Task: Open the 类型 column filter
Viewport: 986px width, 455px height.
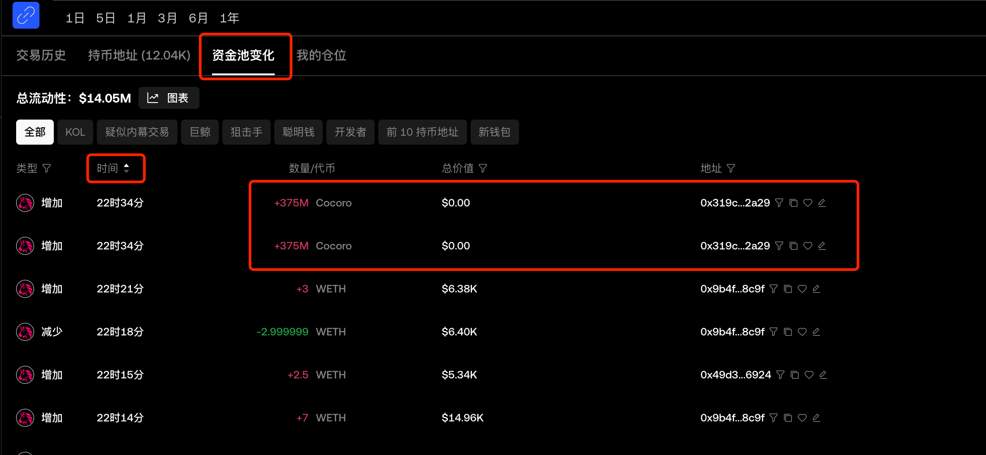Action: (x=47, y=168)
